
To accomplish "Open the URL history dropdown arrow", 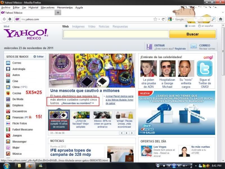I will pyautogui.click(x=159, y=19).
